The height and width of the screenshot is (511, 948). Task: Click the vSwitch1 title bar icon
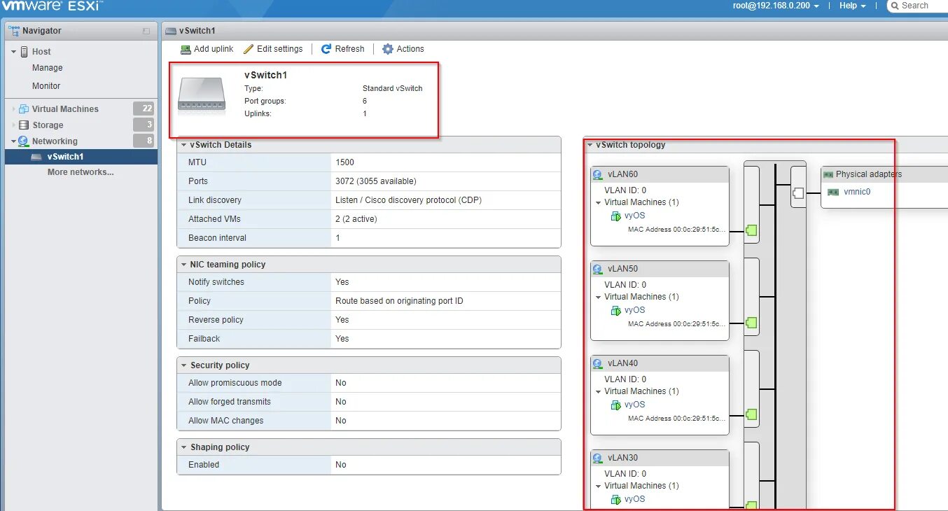coord(171,31)
